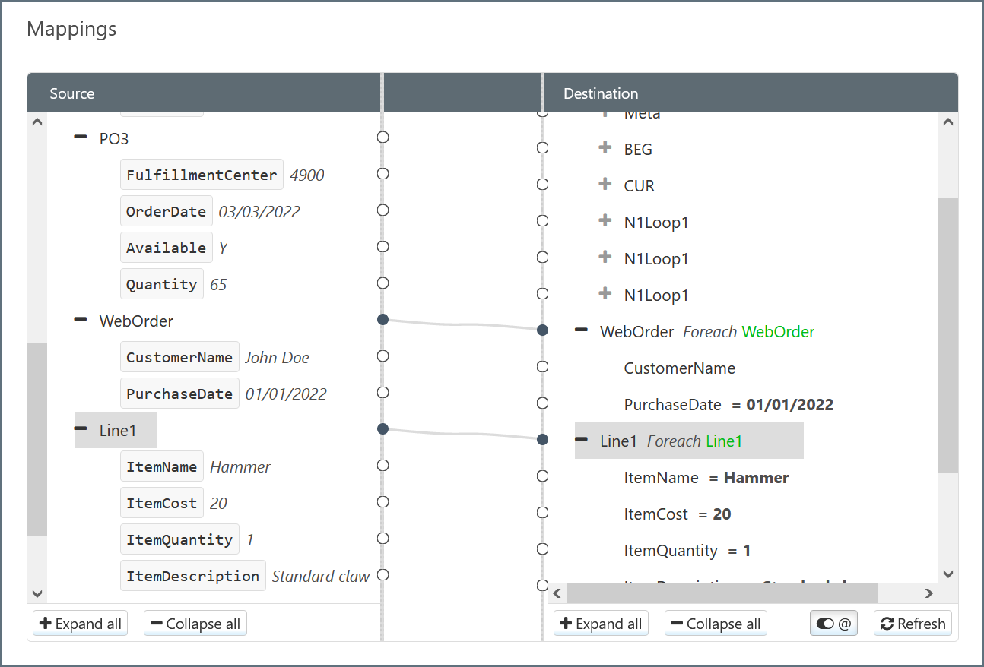984x667 pixels.
Task: Collapse the source Line1 node
Action: (80, 429)
